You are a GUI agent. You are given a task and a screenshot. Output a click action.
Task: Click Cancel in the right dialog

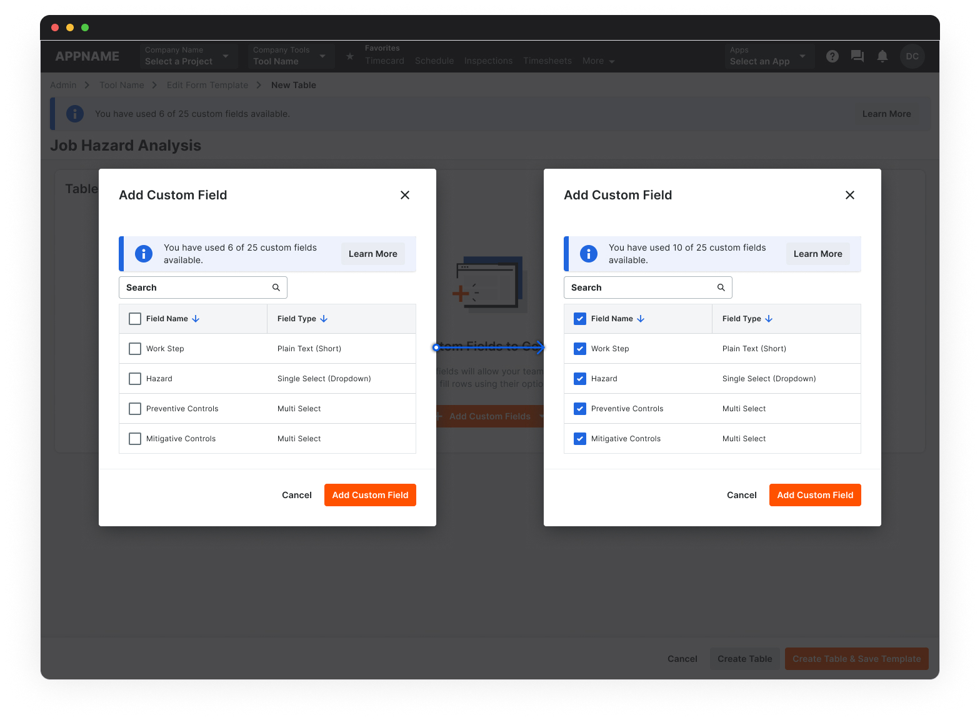coord(741,495)
